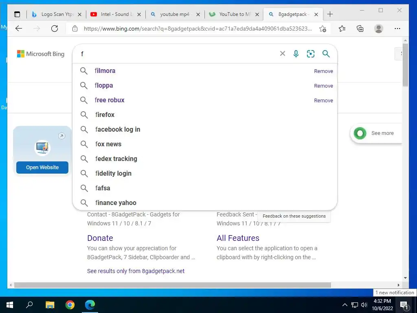Close the 8gadgetpack tab
Image resolution: width=417 pixels, height=313 pixels.
(316, 15)
